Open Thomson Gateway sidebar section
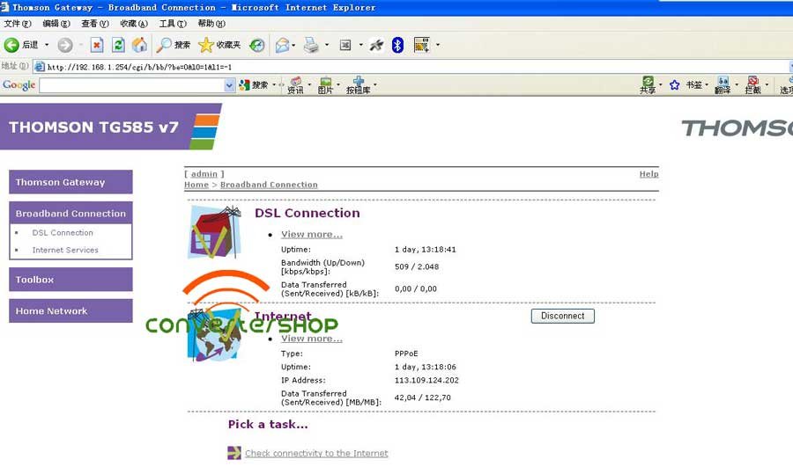 pyautogui.click(x=70, y=182)
